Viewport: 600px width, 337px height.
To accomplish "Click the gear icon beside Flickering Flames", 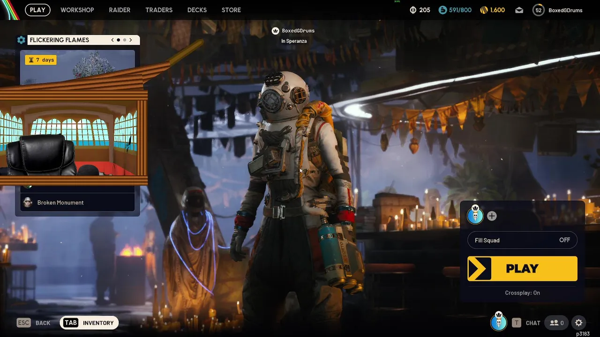I will (x=21, y=40).
